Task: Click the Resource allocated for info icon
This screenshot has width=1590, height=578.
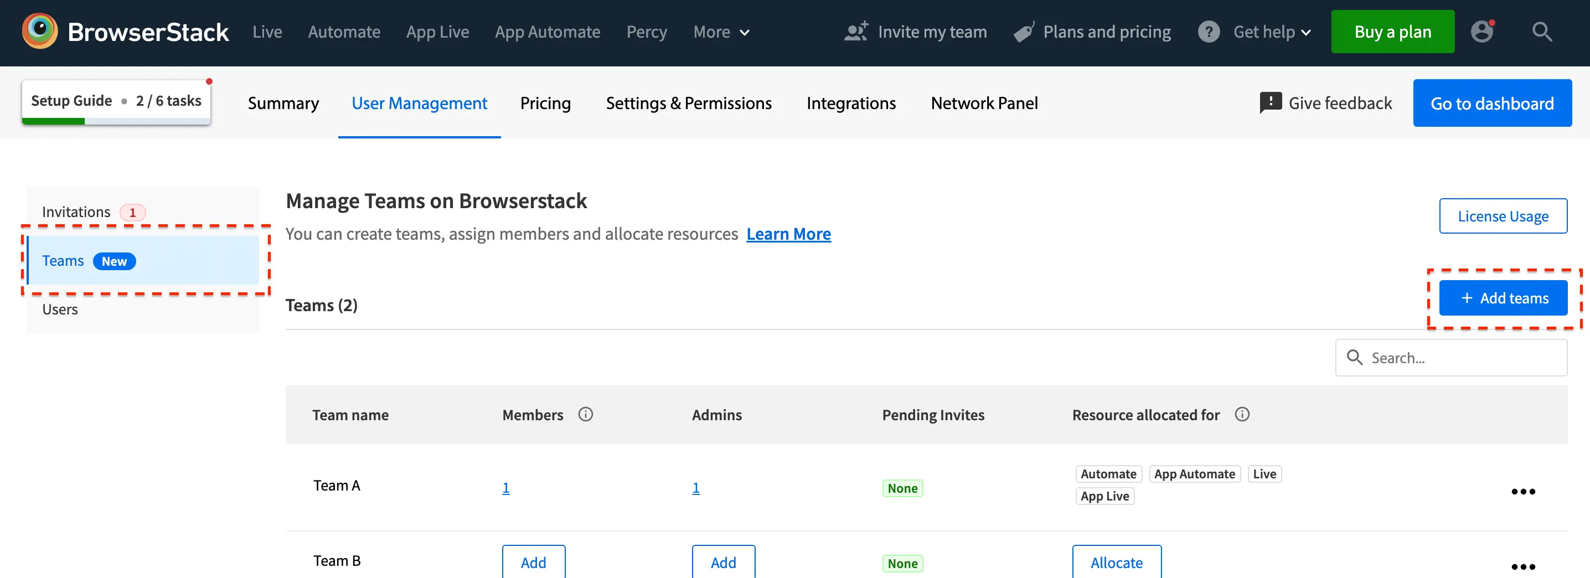Action: coord(1242,414)
